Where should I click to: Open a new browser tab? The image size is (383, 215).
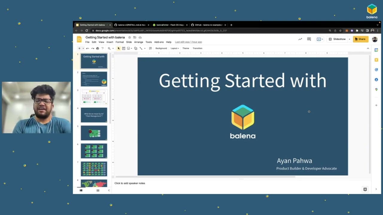(x=231, y=25)
